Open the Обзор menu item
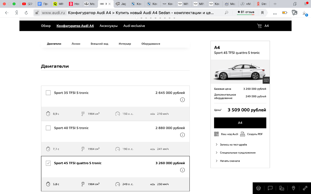The height and width of the screenshot is (194, 311). [x=46, y=26]
